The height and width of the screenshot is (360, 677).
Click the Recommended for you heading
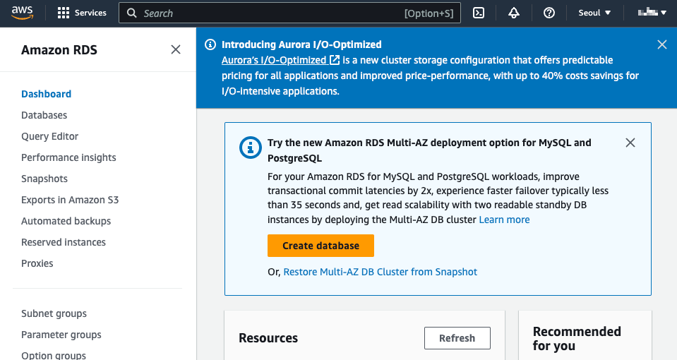point(577,338)
